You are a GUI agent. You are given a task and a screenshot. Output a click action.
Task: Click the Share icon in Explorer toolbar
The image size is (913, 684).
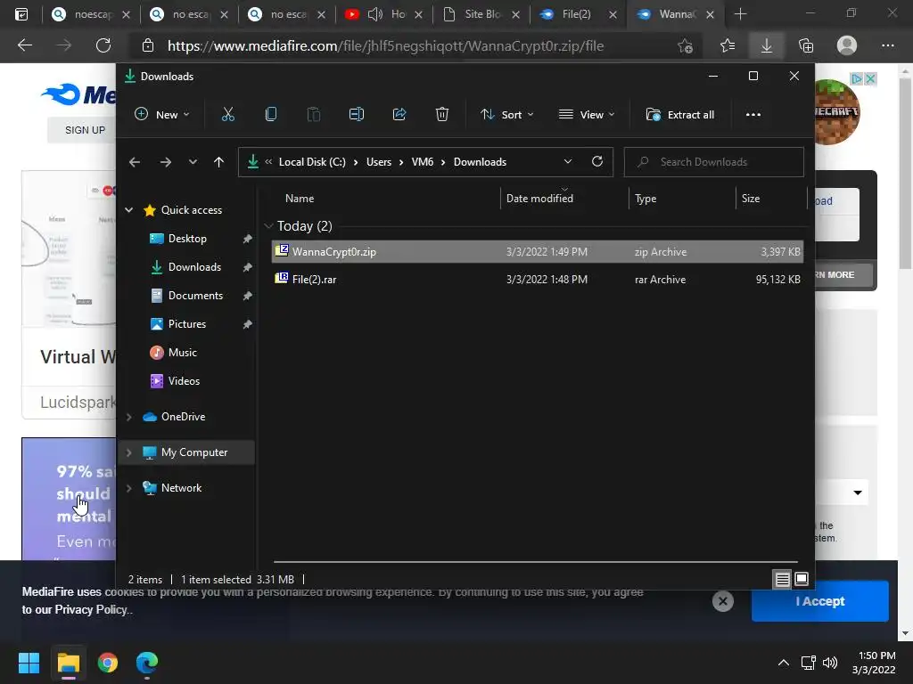pyautogui.click(x=399, y=115)
